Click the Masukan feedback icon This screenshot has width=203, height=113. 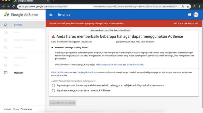pos(6,73)
